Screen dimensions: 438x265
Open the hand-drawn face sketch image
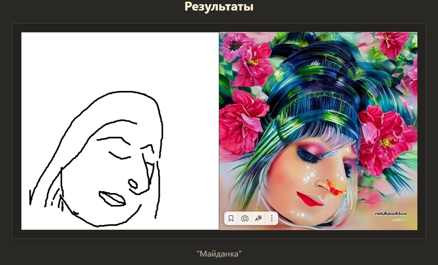pos(120,131)
